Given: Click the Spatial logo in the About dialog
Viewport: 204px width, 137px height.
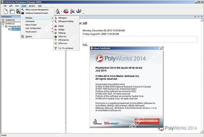Looking at the screenshot, I should pos(97,122).
